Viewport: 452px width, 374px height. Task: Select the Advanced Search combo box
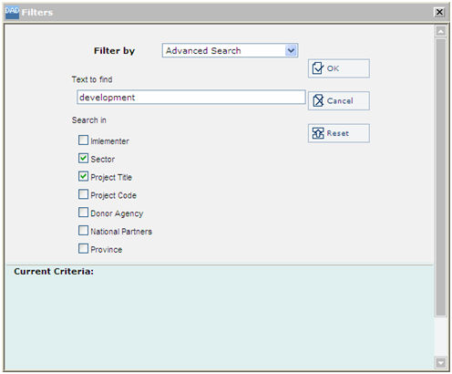coord(230,50)
